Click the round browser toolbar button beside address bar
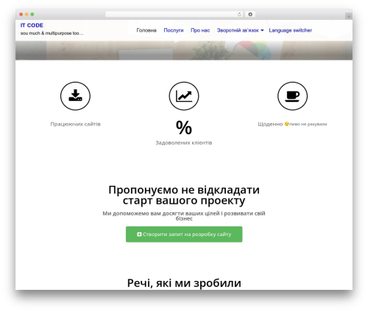The image size is (368, 312). tap(250, 15)
